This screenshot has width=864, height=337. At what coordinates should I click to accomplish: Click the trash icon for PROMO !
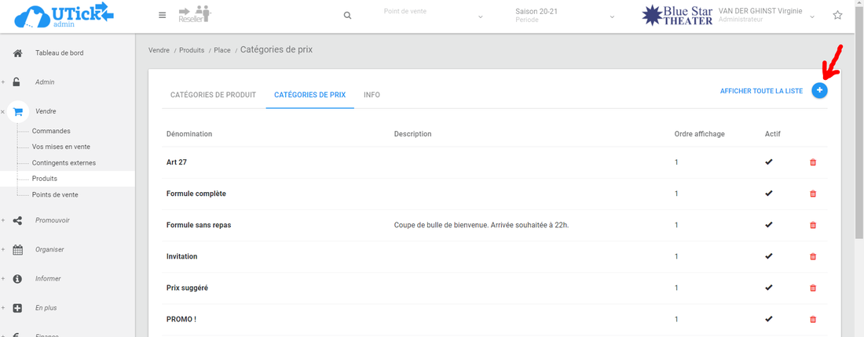tap(813, 319)
